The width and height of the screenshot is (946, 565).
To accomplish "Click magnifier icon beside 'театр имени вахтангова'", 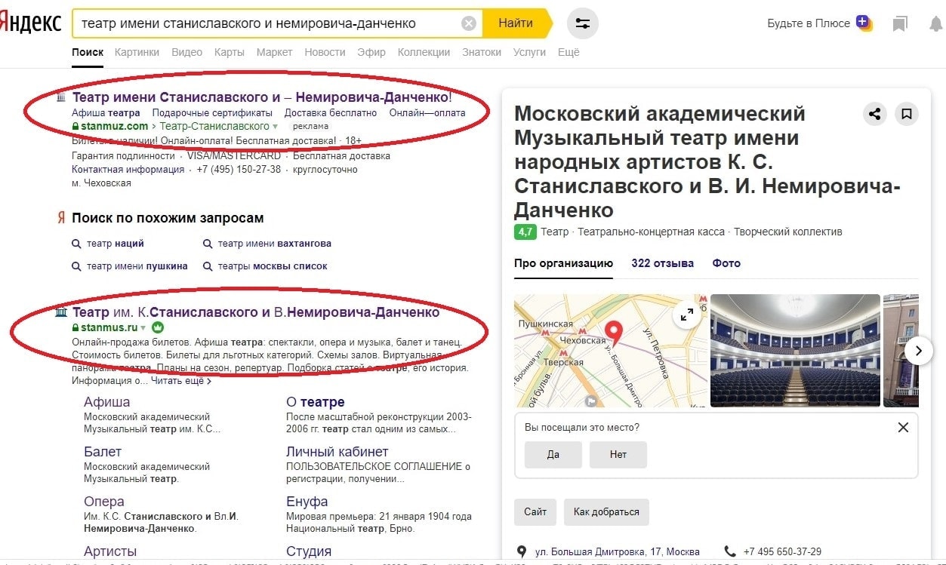I will pos(208,244).
